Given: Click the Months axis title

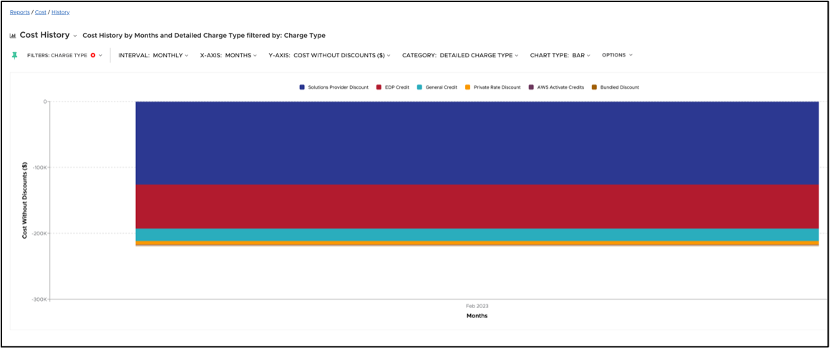Looking at the screenshot, I should point(477,315).
